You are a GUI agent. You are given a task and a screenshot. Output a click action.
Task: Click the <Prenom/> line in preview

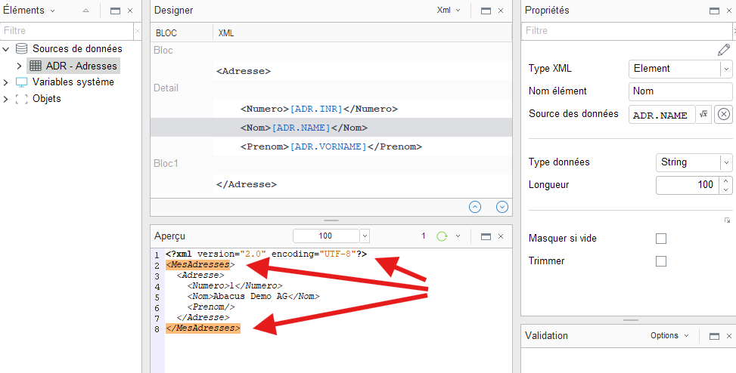pyautogui.click(x=211, y=307)
